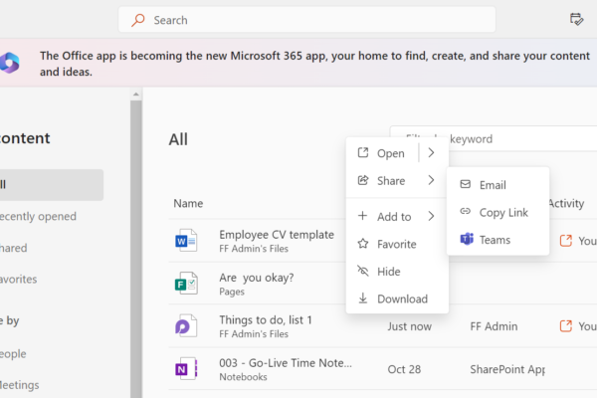Select Email in the share submenu

(492, 185)
